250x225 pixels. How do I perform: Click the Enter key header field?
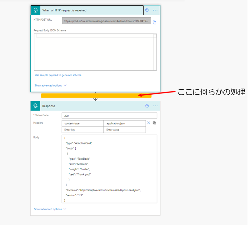pos(82,130)
